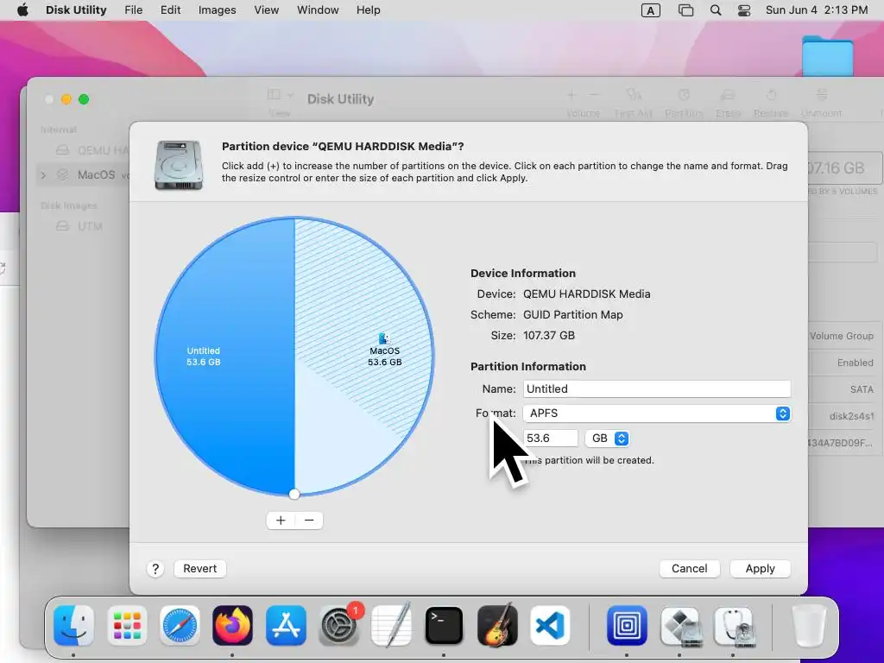The width and height of the screenshot is (884, 663).
Task: Open Disk Utility icon in the Dock
Action: pos(734,625)
